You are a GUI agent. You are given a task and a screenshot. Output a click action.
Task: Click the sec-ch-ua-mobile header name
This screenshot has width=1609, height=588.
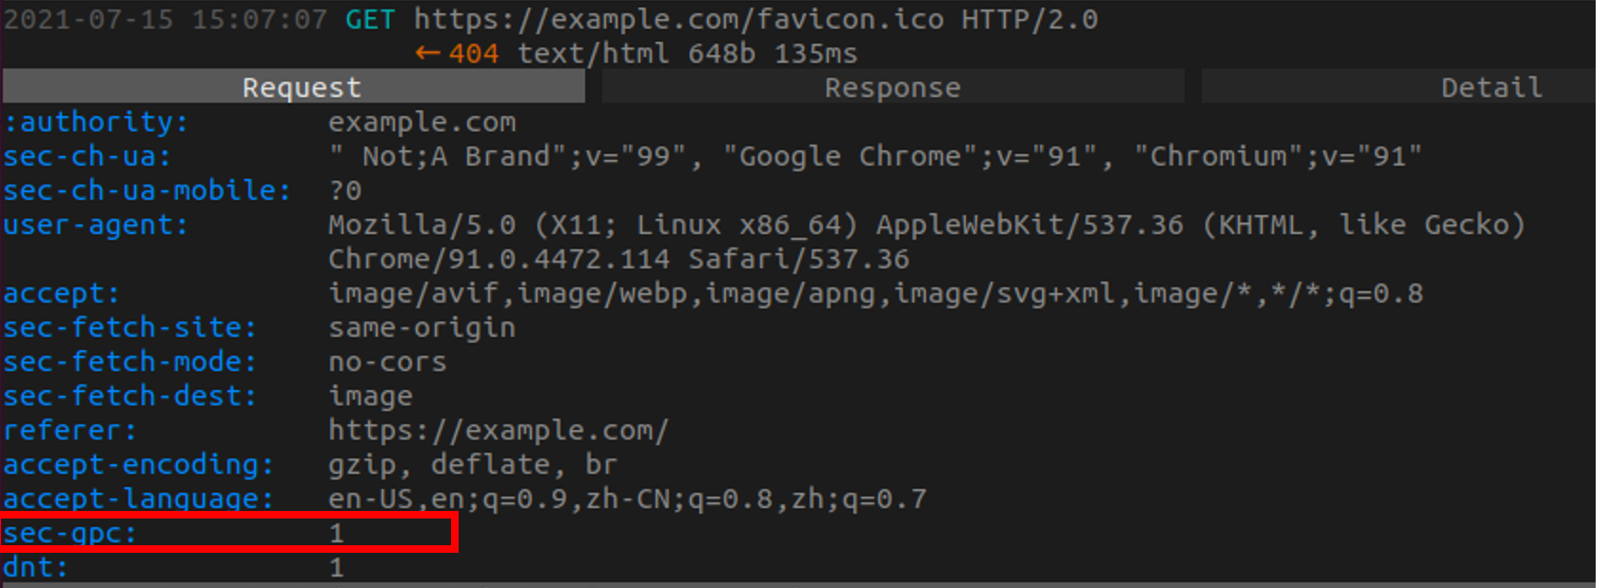pos(147,190)
